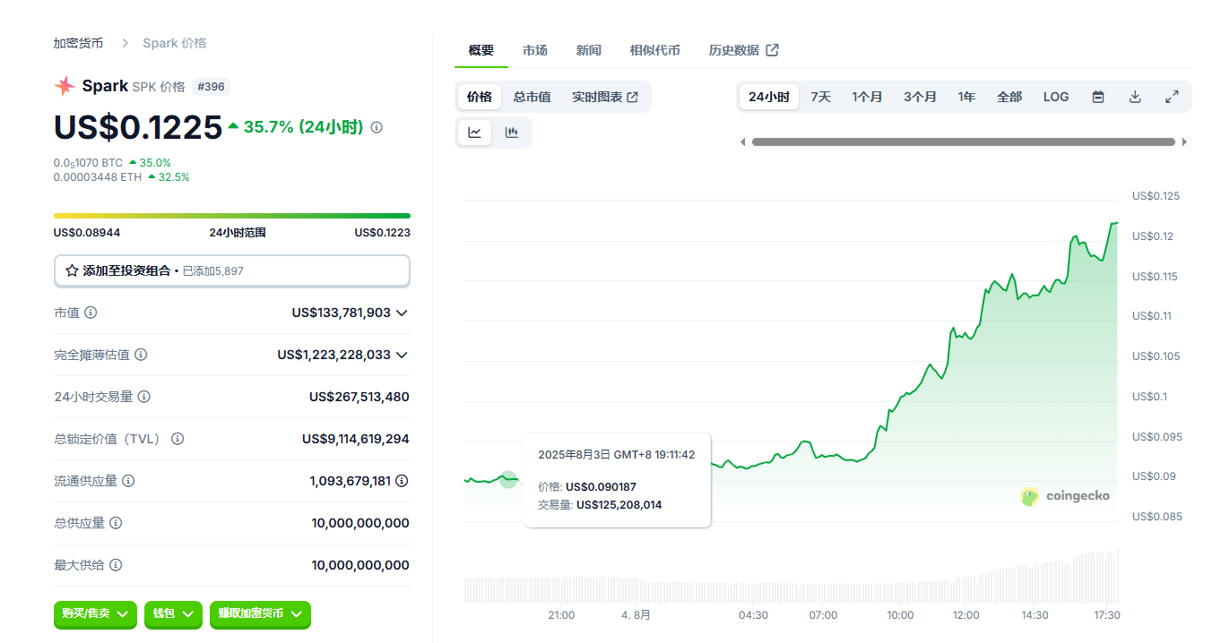This screenshot has height=643, width=1221.
Task: Open info icon next to 24小时交易量
Action: [143, 397]
